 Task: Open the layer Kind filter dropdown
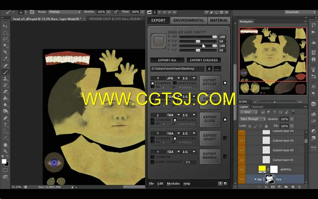[x=248, y=112]
